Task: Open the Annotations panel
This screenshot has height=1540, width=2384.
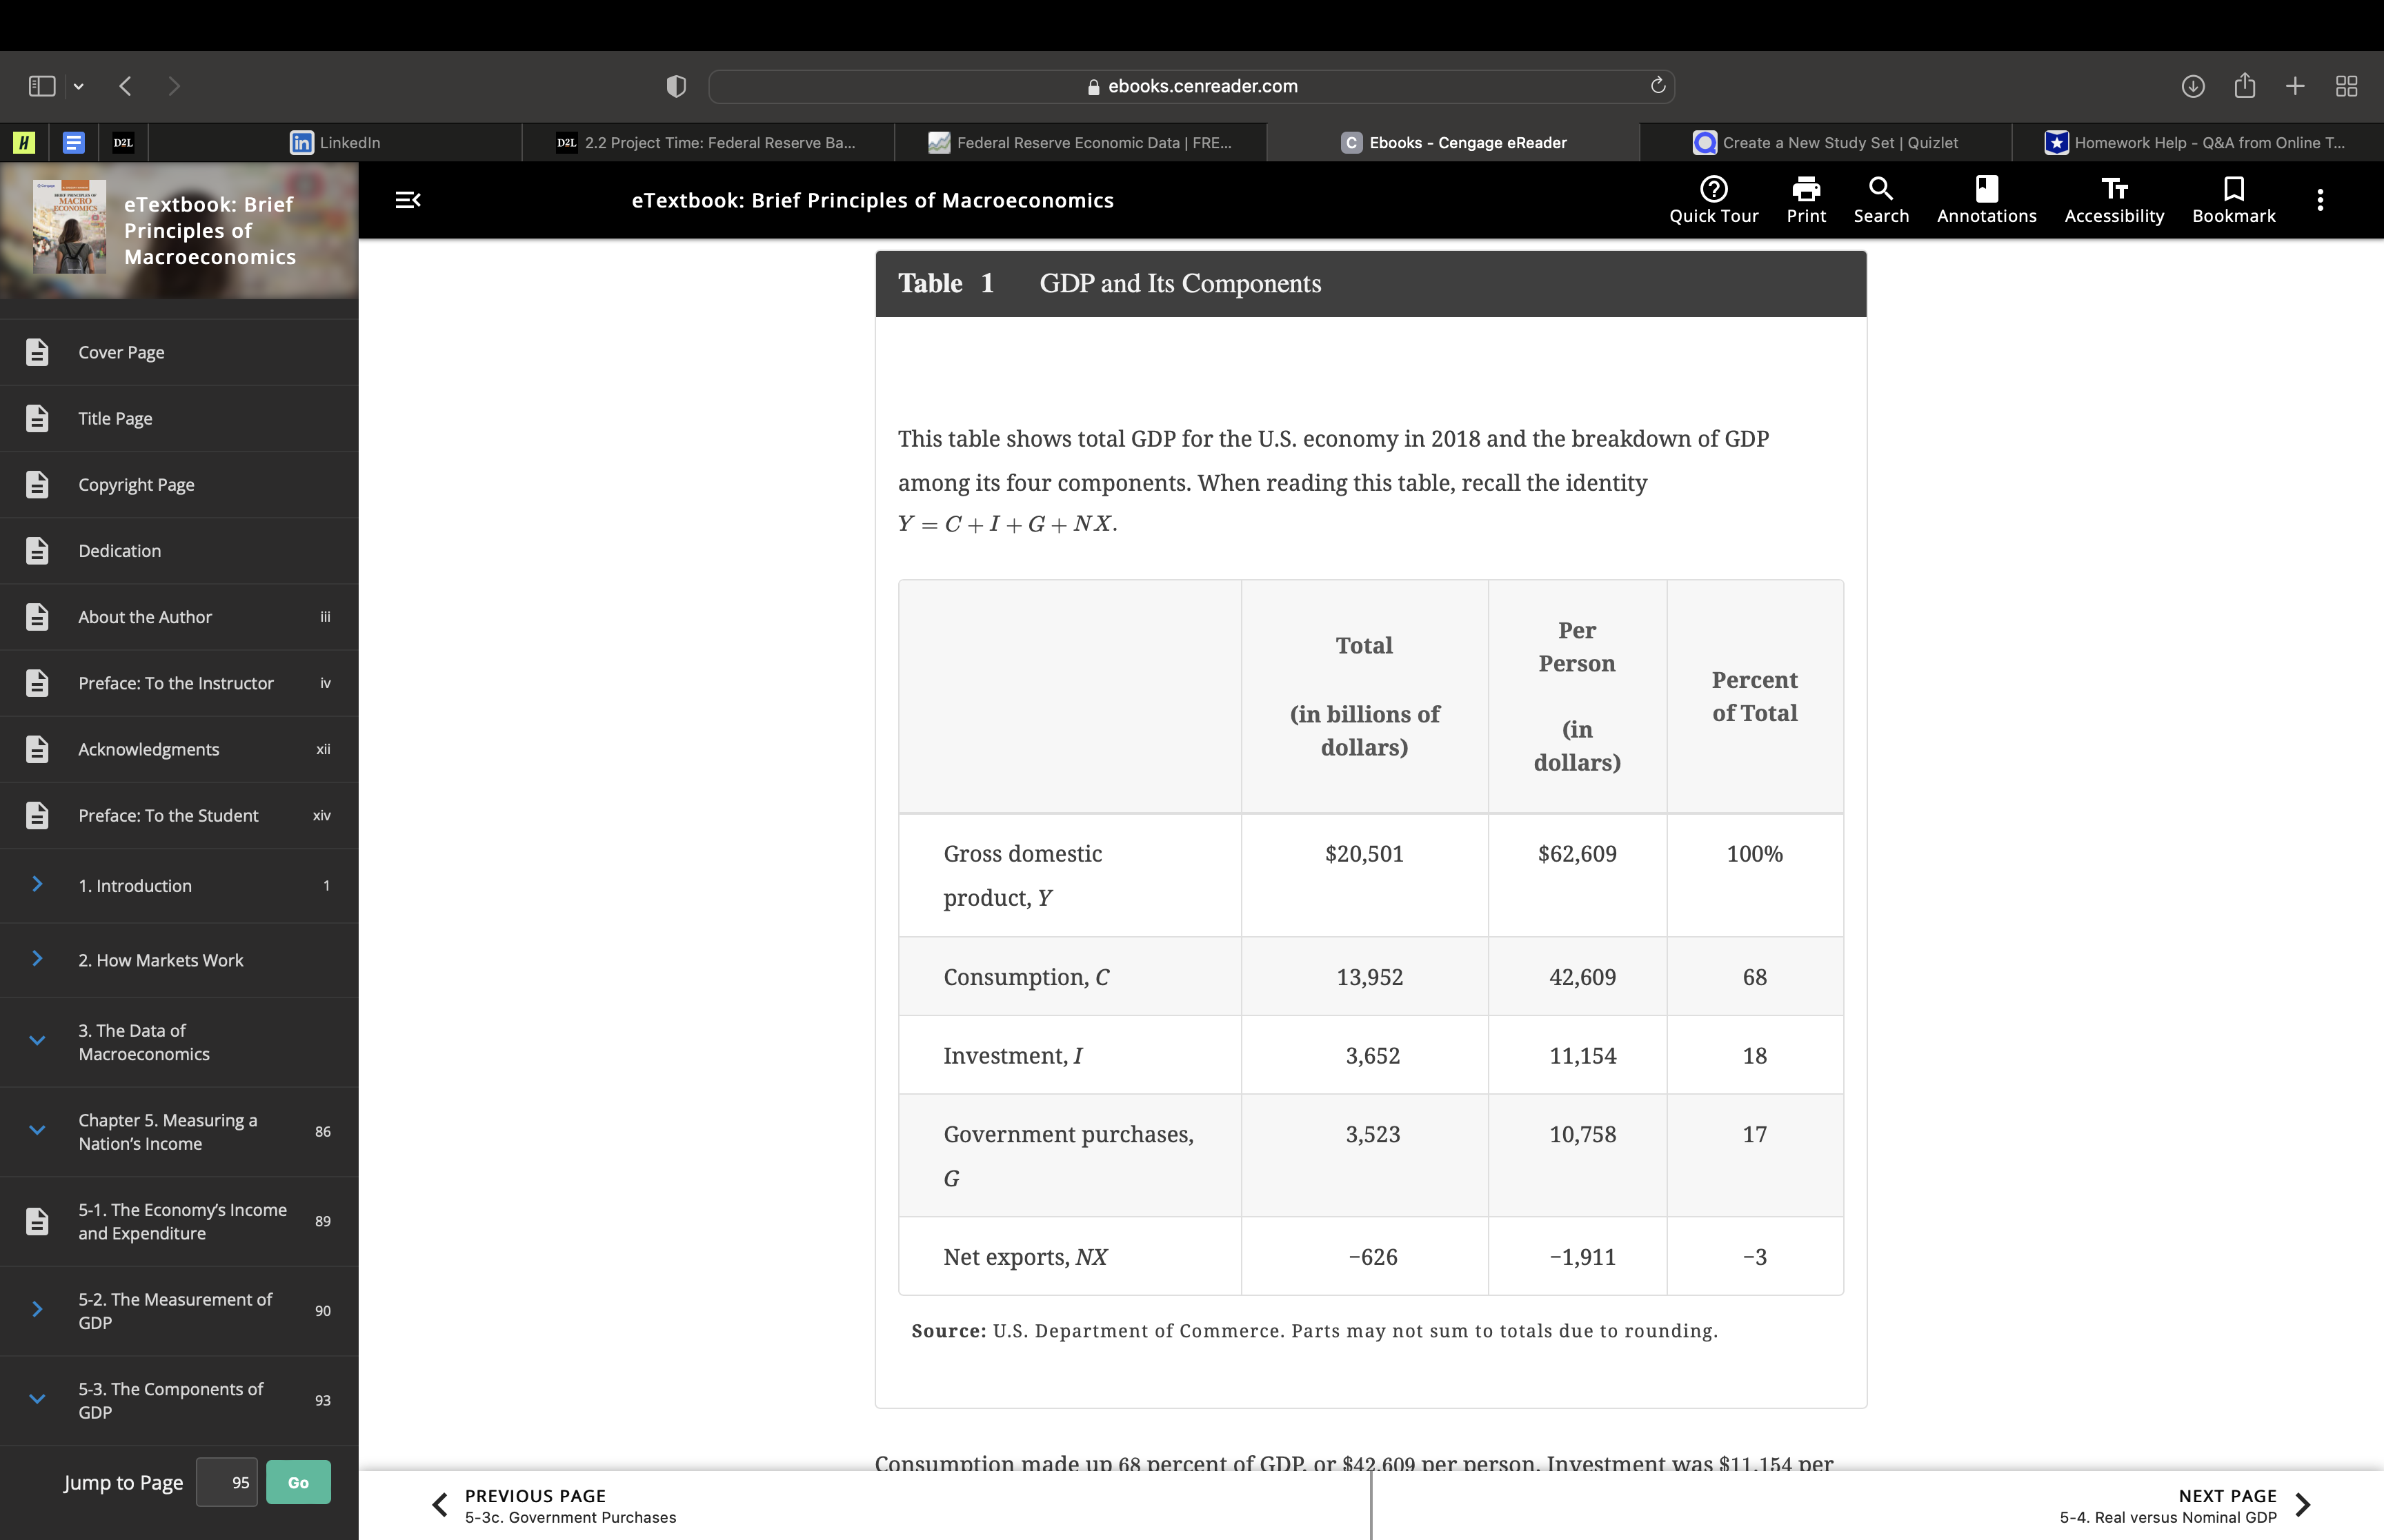Action: pyautogui.click(x=1986, y=199)
